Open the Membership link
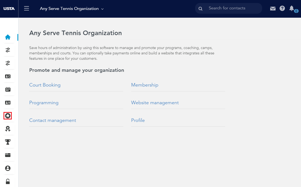The image size is (301, 187). (x=145, y=85)
